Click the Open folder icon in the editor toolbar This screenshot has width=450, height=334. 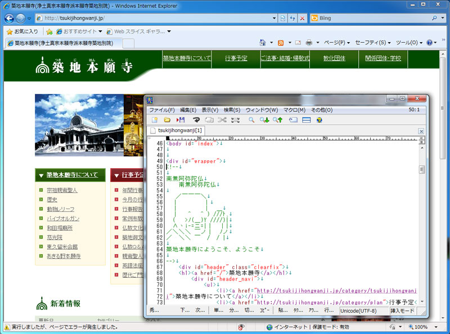[x=167, y=120]
